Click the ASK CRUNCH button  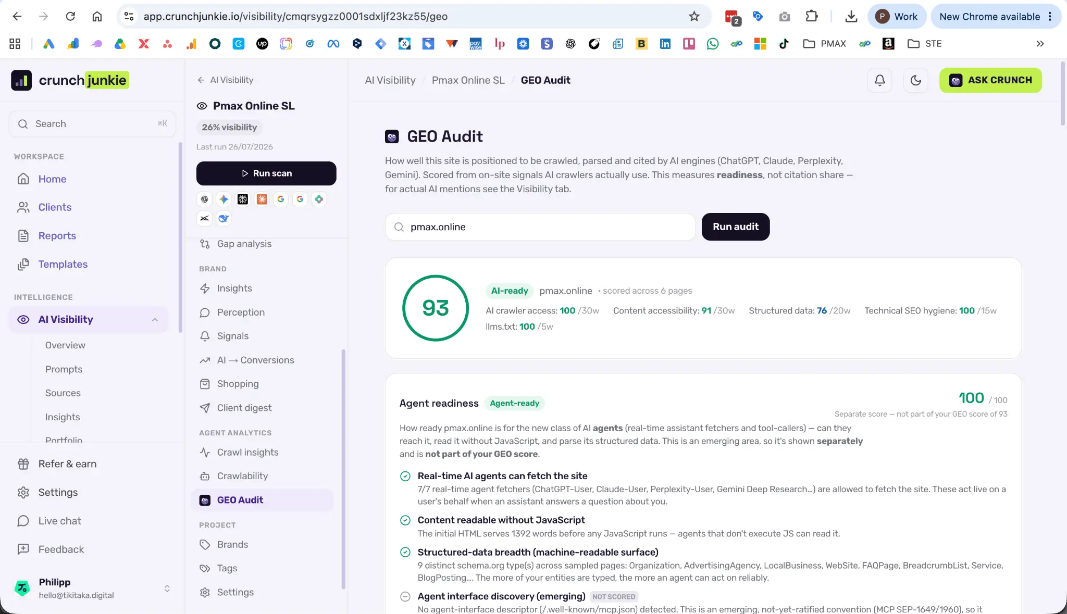click(x=990, y=80)
